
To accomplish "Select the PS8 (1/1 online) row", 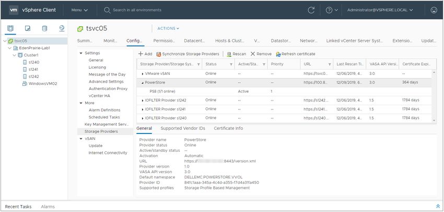I will click(x=284, y=92).
